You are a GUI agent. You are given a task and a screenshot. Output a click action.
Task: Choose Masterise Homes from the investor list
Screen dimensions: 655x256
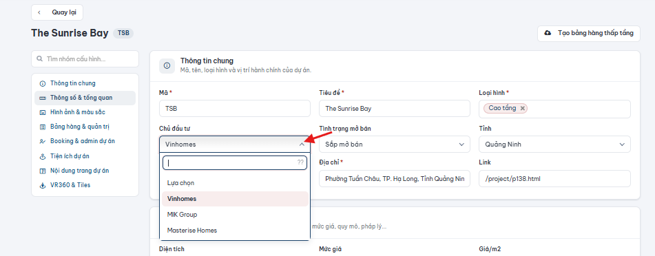click(x=235, y=231)
